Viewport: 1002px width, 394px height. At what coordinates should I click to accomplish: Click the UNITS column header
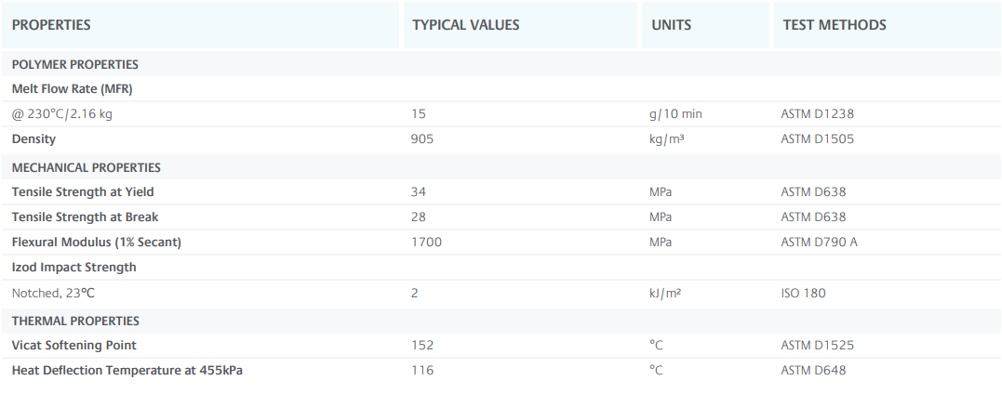coord(671,25)
